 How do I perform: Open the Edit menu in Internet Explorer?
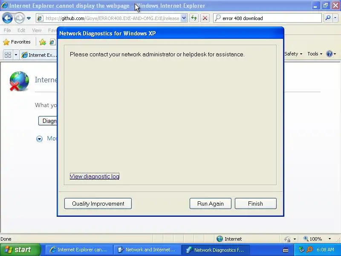pos(21,30)
